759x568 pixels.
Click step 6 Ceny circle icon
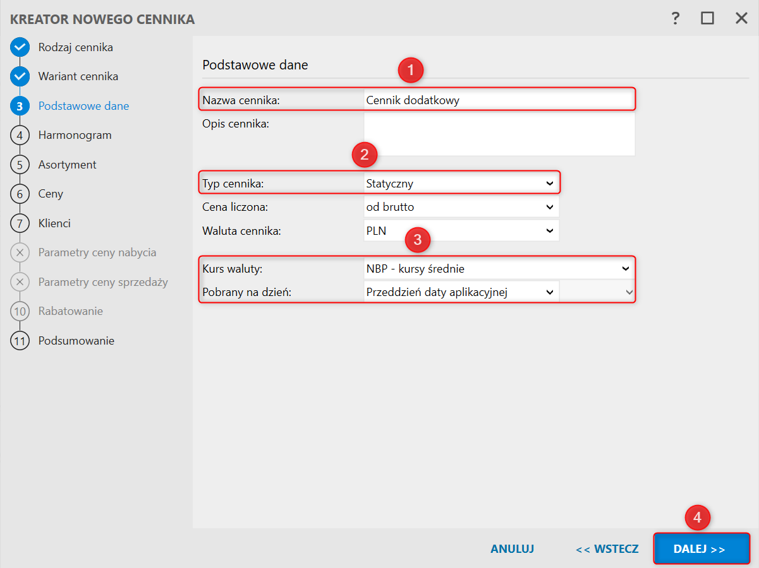(x=20, y=194)
